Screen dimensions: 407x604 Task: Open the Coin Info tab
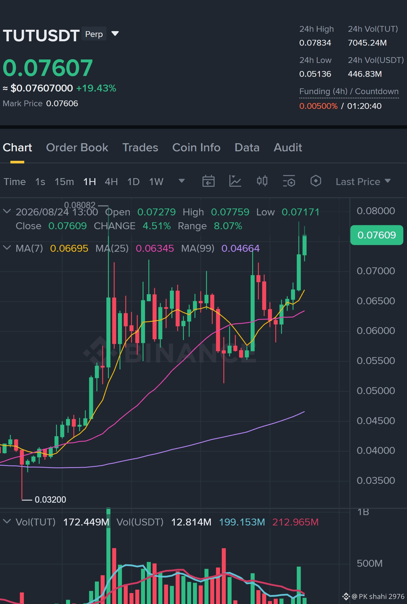(196, 148)
